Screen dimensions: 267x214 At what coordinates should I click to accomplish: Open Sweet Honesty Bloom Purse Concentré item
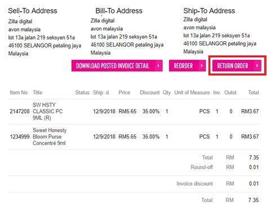50,137
